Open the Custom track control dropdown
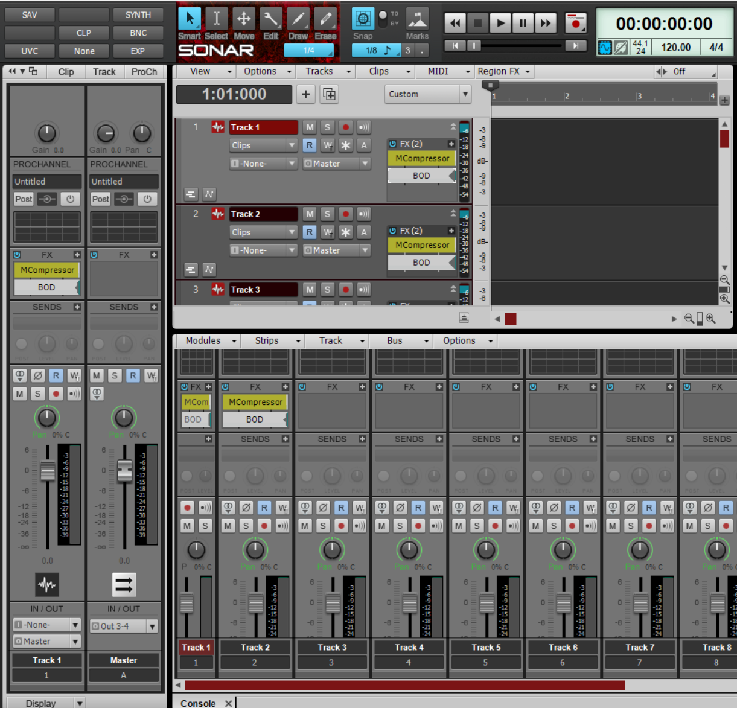 428,94
